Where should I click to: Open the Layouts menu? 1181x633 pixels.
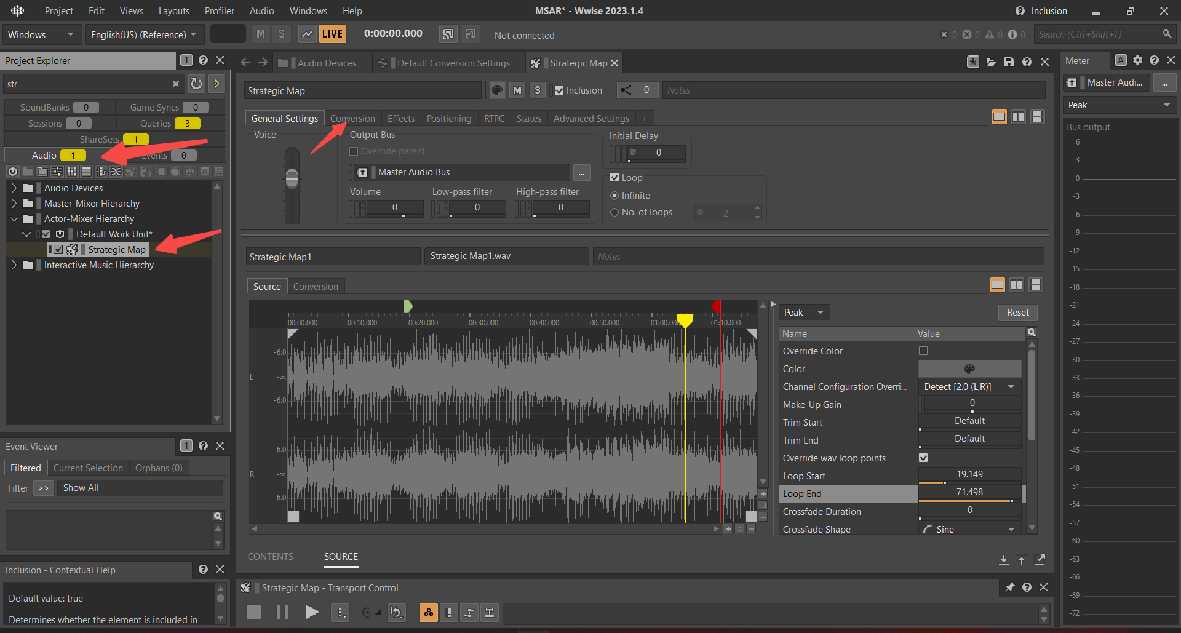tap(174, 11)
